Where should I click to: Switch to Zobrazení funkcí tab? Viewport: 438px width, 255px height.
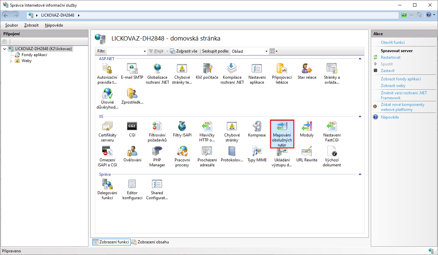(111, 242)
